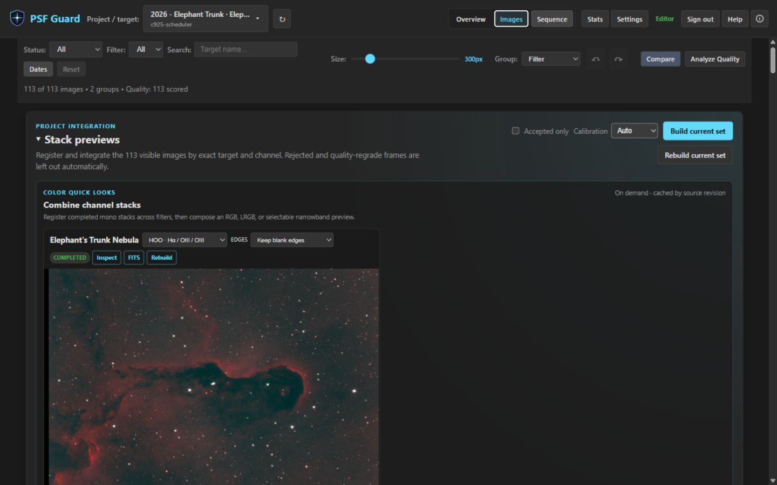Click the Editor role label
777x485 pixels.
(665, 19)
